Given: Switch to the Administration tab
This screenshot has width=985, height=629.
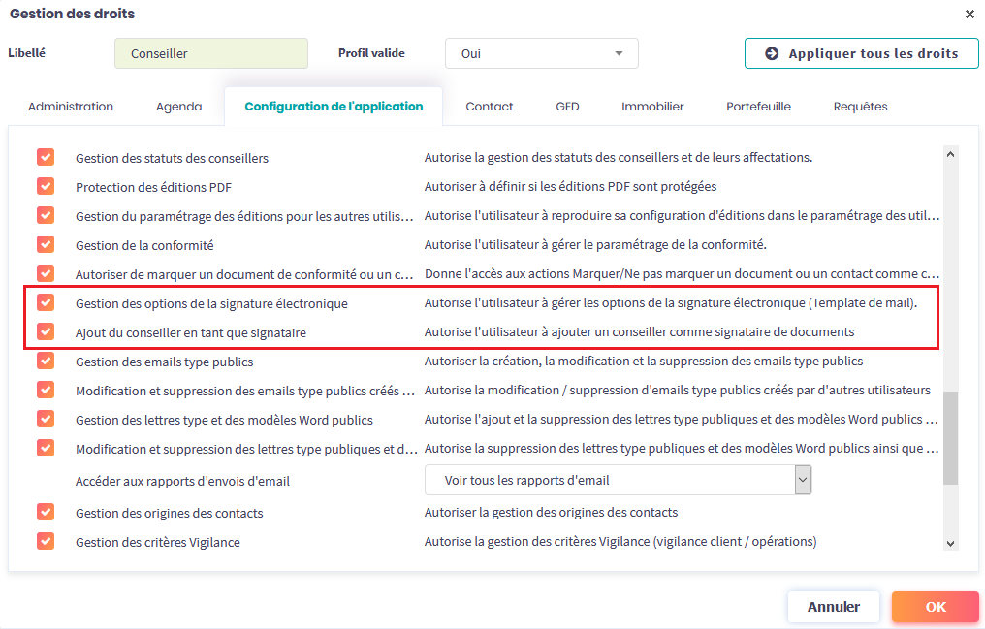Looking at the screenshot, I should point(71,107).
